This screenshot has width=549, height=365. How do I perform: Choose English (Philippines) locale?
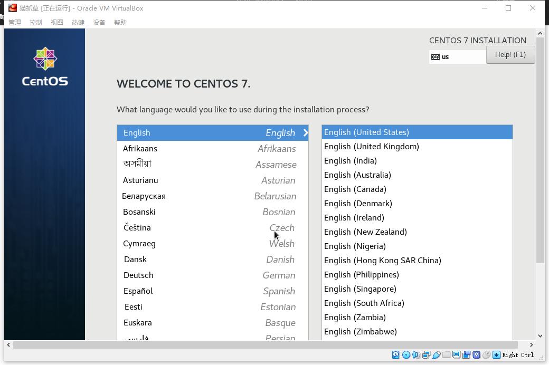(x=417, y=275)
